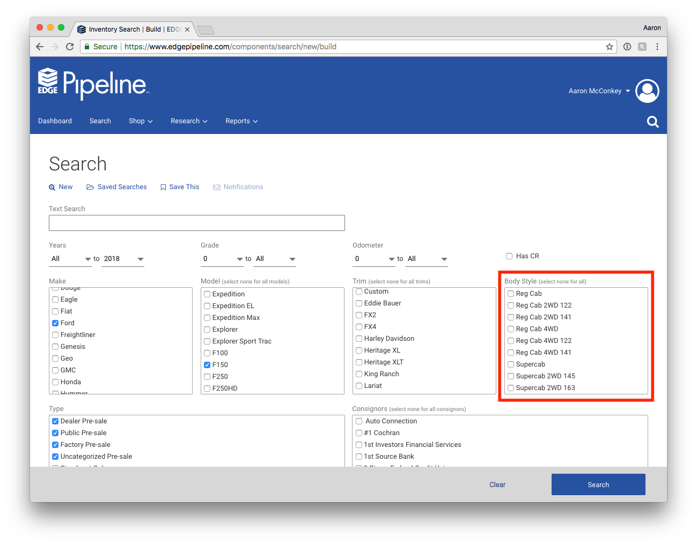Image resolution: width=697 pixels, height=545 pixels.
Task: Check the Eddie Bauer trim checkbox
Action: (359, 303)
